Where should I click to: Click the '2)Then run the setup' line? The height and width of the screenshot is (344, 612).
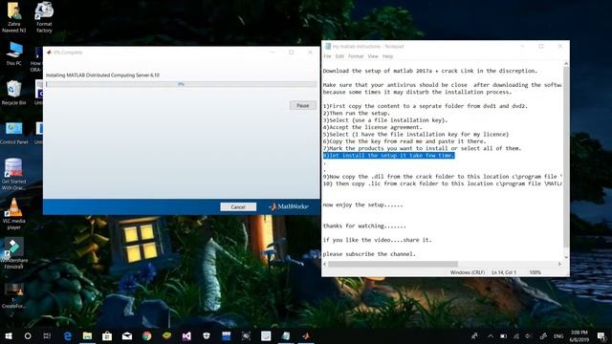[357, 113]
